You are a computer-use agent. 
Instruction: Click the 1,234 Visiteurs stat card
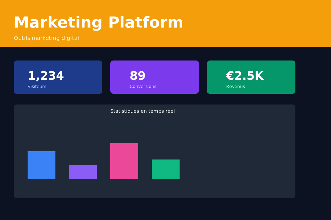58,77
